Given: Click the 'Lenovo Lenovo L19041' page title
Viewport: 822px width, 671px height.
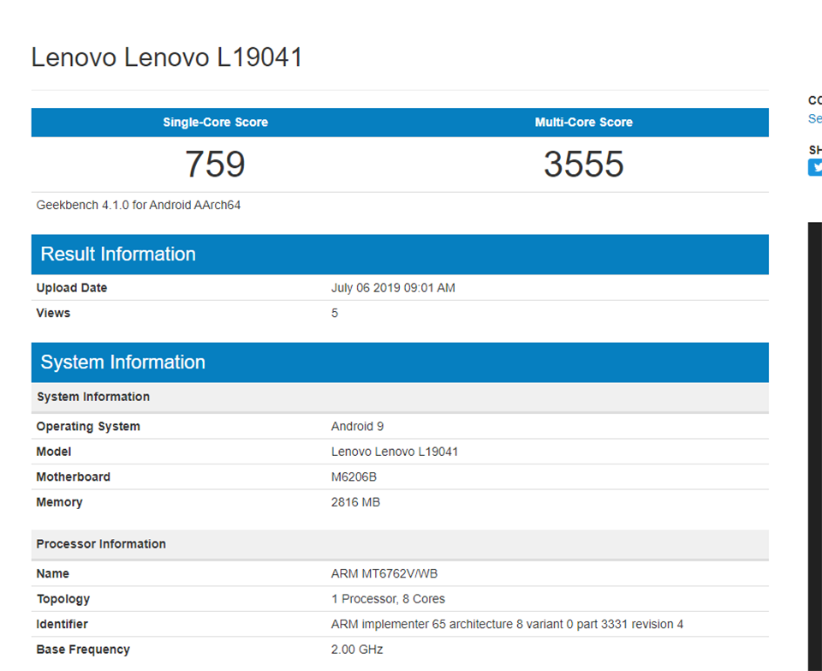Looking at the screenshot, I should tap(167, 57).
